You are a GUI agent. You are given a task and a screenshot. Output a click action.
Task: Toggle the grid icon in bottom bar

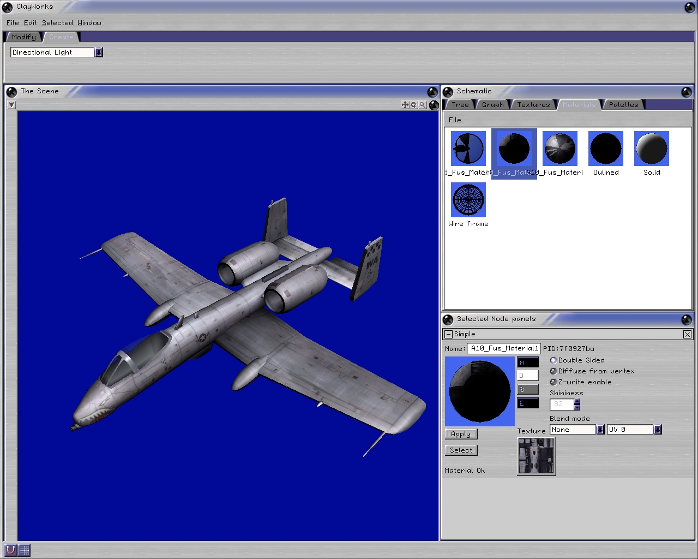24,550
